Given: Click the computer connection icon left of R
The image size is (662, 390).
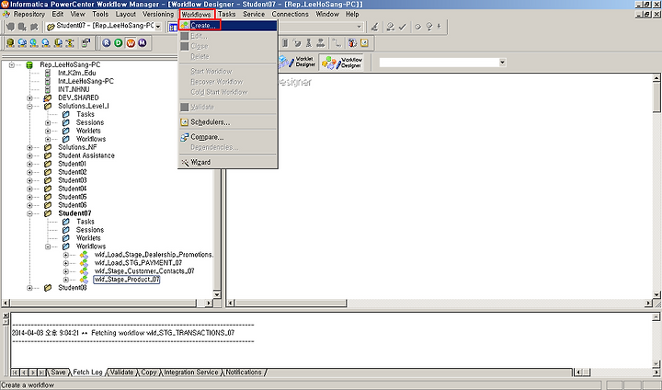Looking at the screenshot, I should (86, 43).
